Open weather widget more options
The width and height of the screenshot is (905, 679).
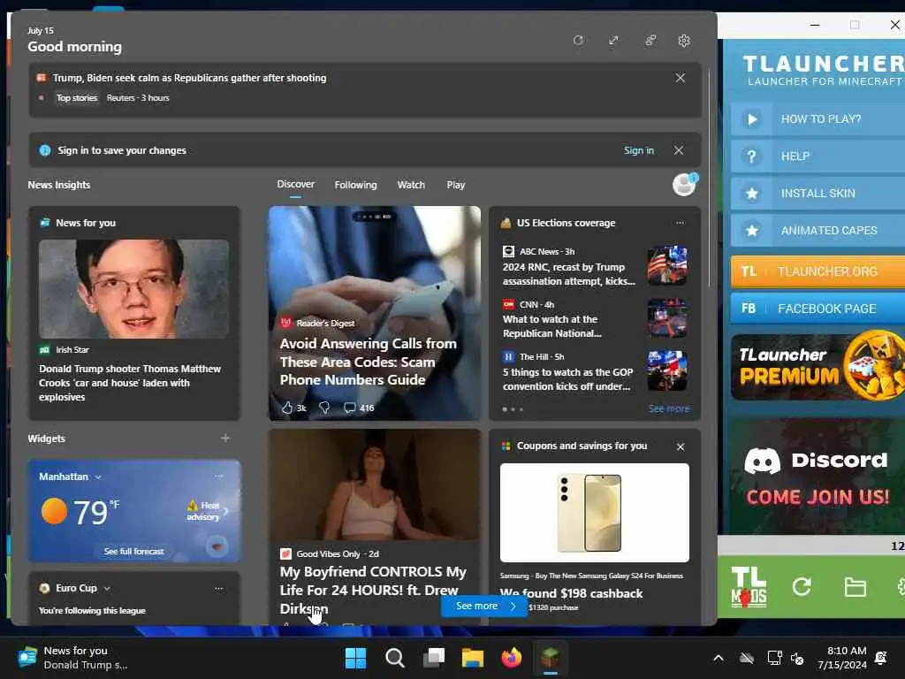[218, 477]
